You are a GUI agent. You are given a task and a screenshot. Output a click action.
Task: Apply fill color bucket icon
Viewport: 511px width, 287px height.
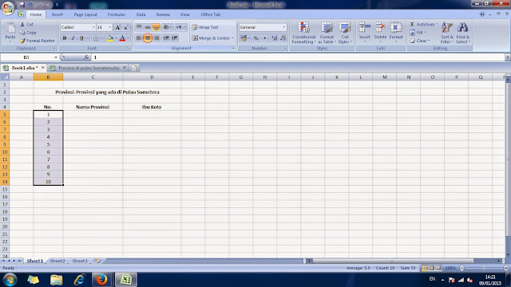tap(110, 38)
